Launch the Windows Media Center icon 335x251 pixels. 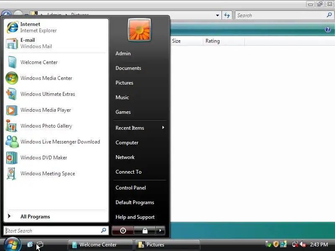[12, 78]
